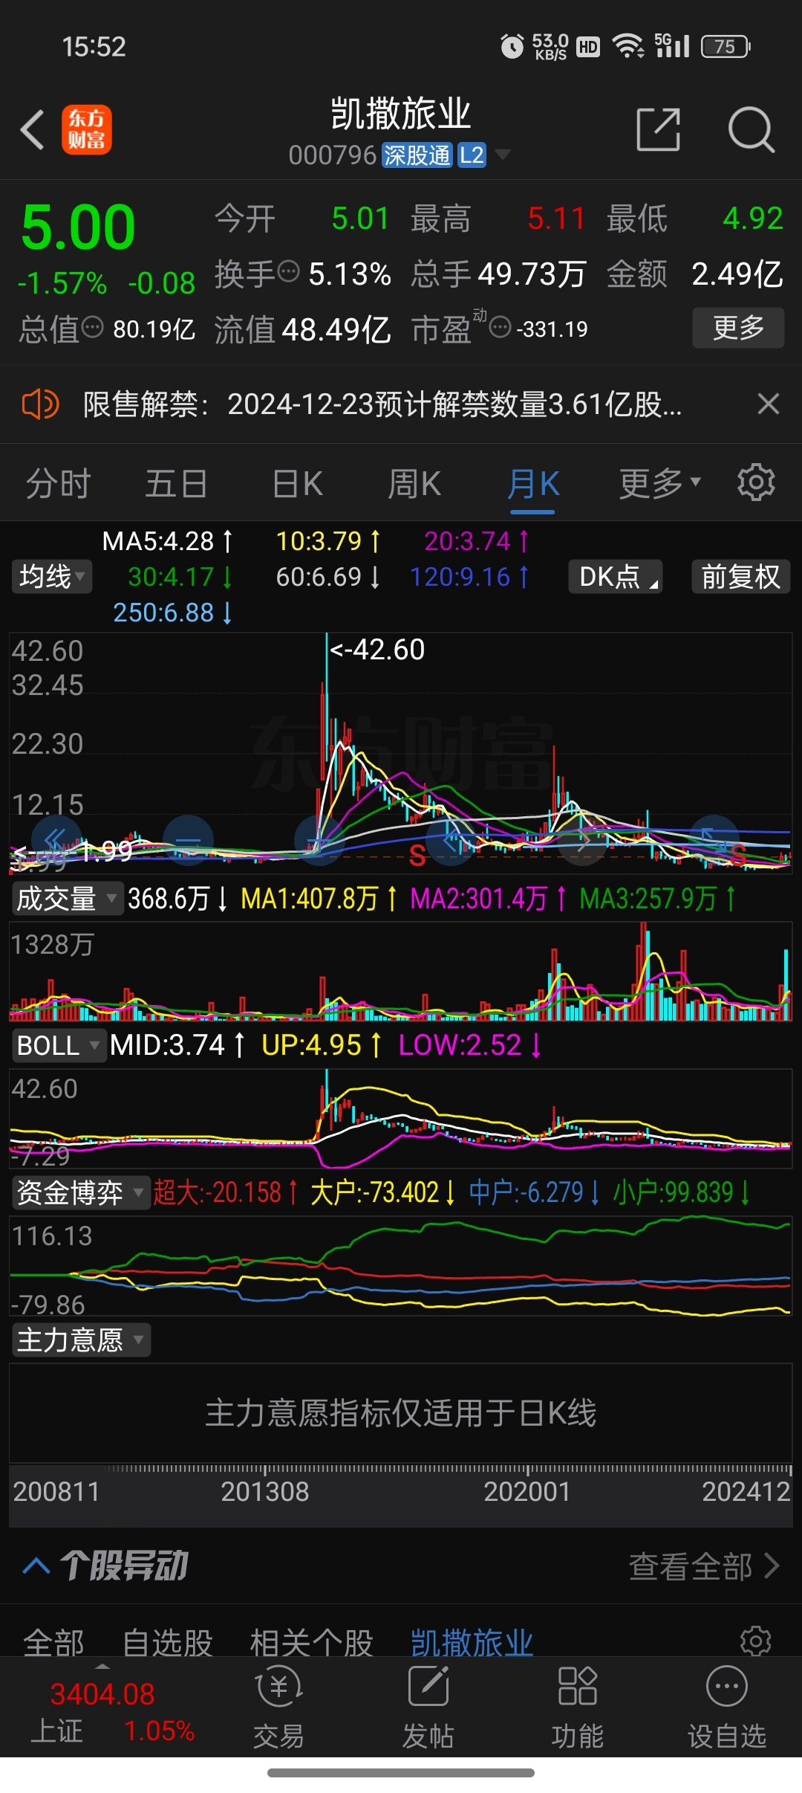Open the BOLL indicator dropdown
Screen dimensions: 802x1793
[x=58, y=1045]
